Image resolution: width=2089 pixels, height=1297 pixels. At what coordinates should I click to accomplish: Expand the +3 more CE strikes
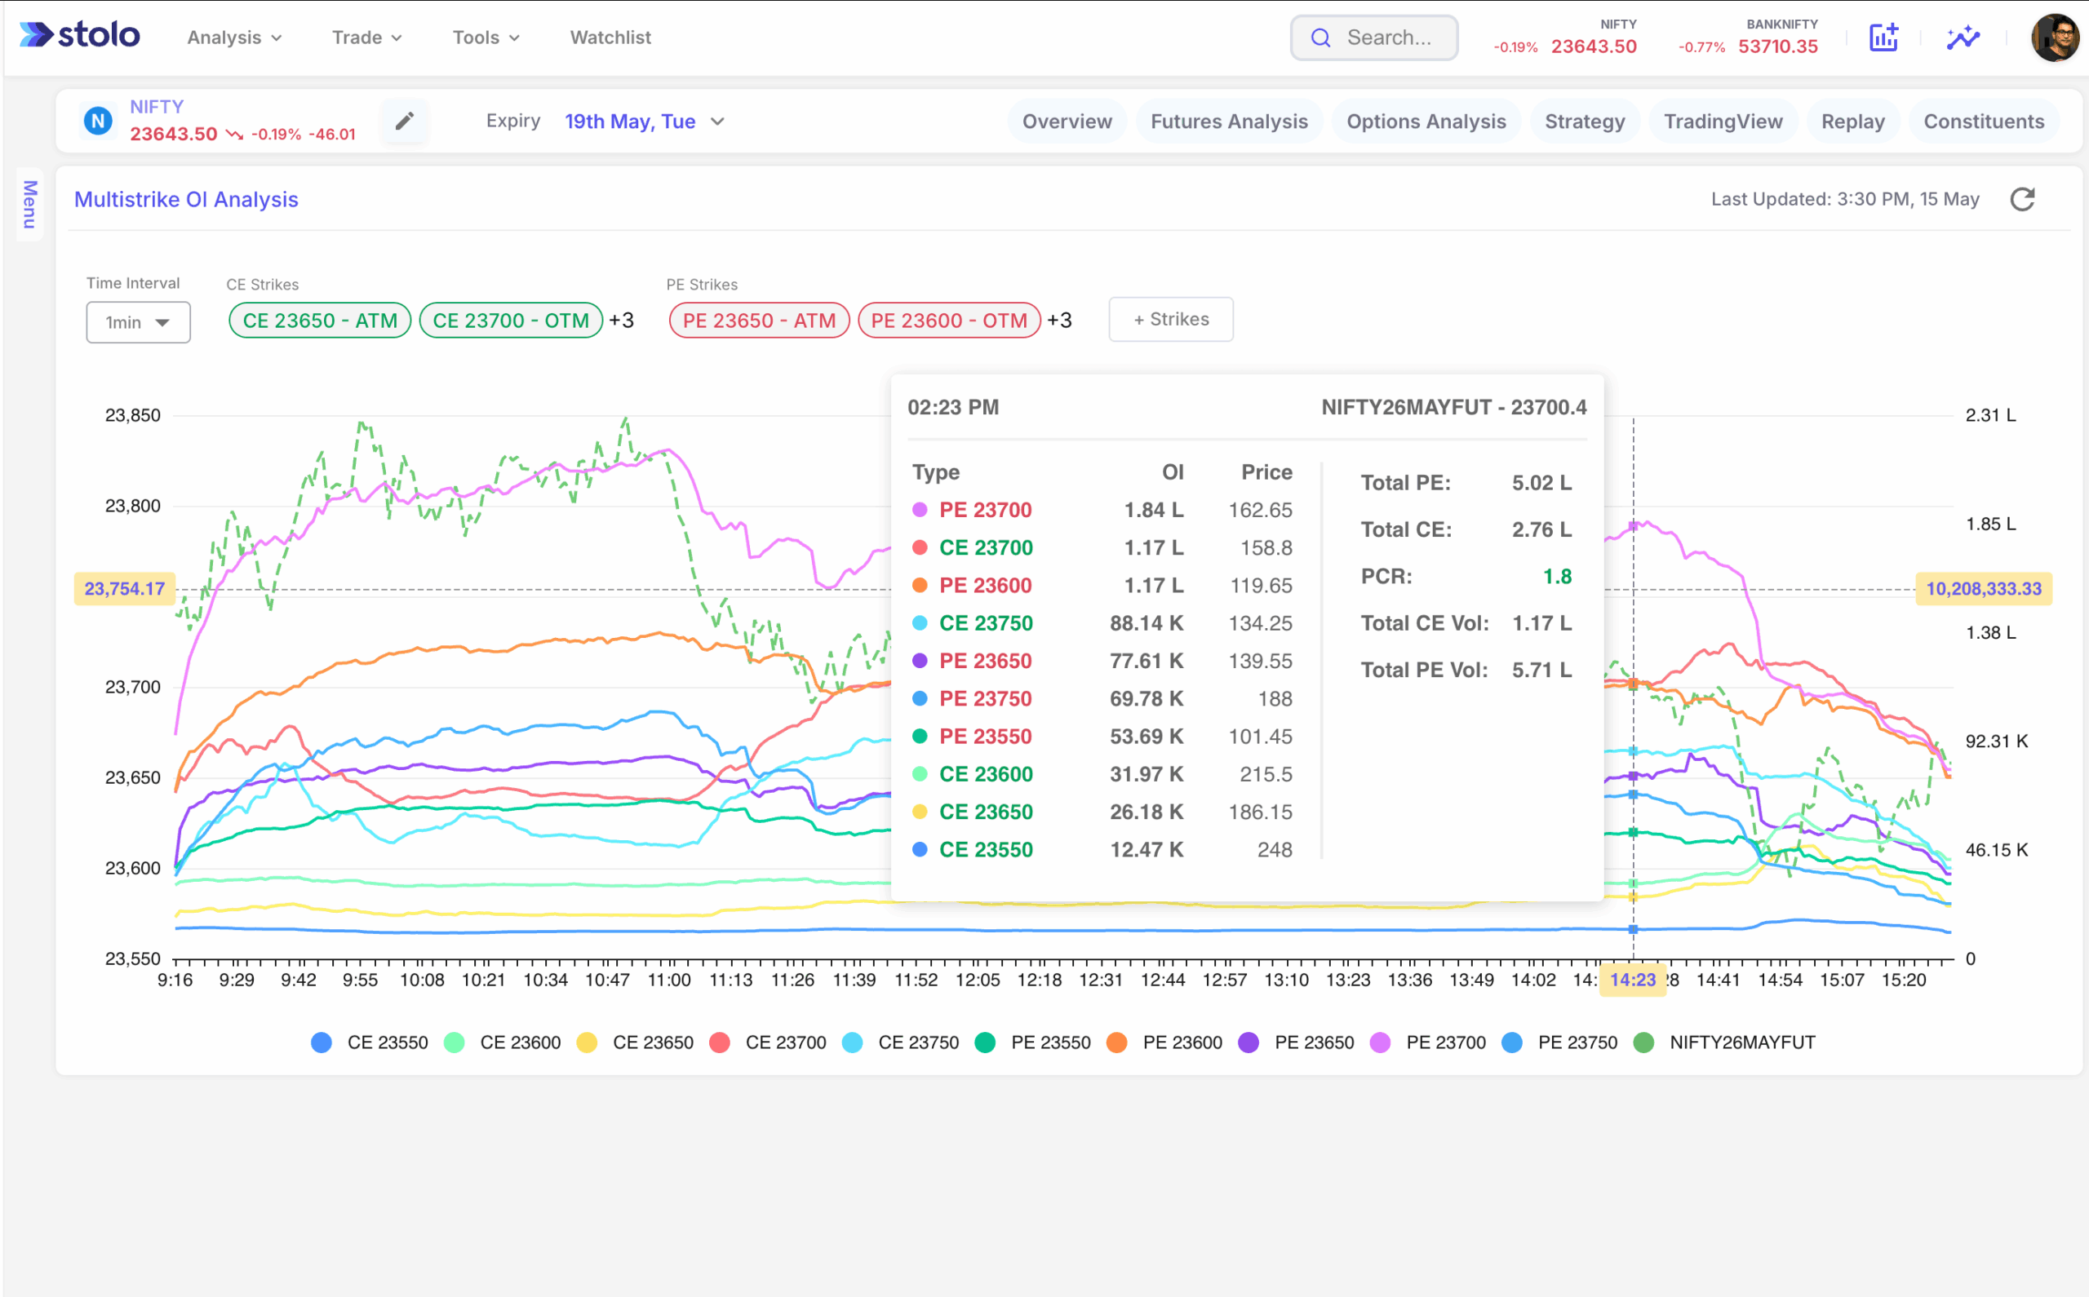621,321
